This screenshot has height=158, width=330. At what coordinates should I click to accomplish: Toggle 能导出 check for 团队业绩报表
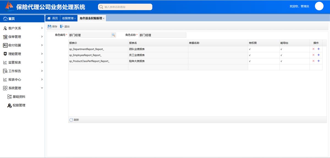(x=281, y=49)
